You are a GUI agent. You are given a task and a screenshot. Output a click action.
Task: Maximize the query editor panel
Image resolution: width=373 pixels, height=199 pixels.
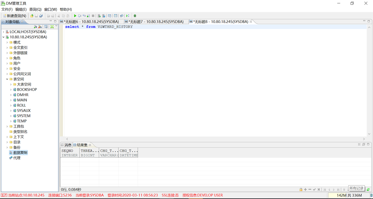tap(369, 21)
